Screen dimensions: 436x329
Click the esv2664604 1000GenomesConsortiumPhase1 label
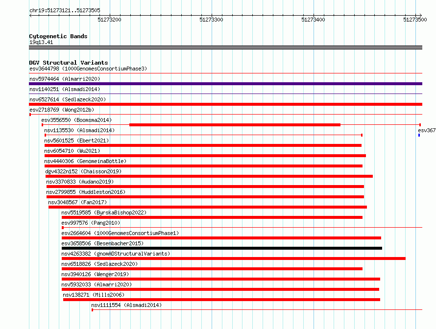click(120, 233)
